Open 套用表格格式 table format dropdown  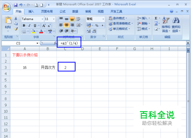point(121,23)
